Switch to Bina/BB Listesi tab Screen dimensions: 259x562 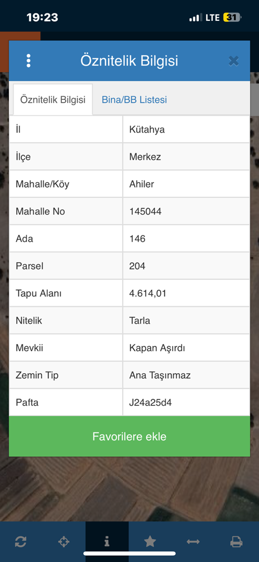click(x=134, y=99)
